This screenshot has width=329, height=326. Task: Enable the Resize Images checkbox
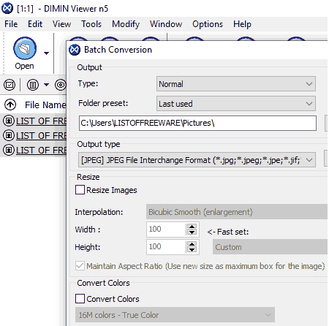tap(80, 190)
